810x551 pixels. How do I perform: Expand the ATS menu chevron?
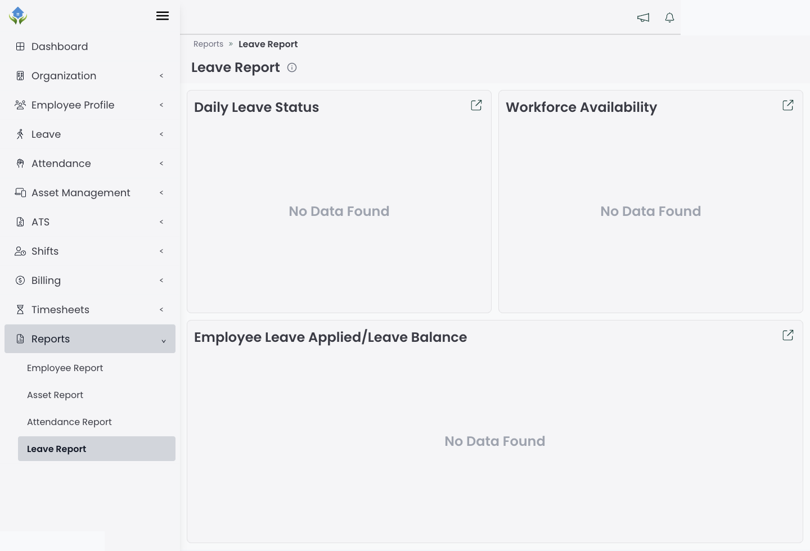tap(161, 222)
